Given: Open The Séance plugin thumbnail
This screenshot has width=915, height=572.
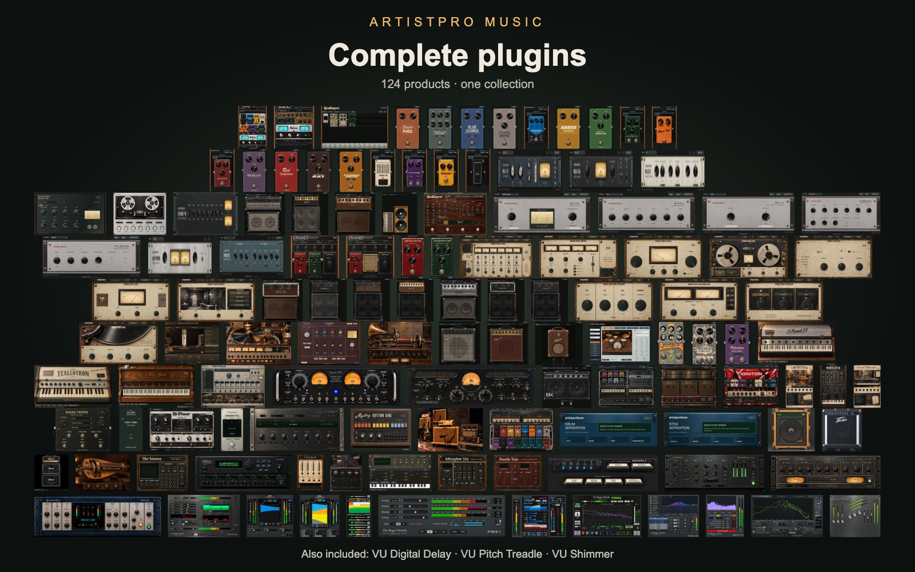Looking at the screenshot, I should tap(162, 472).
